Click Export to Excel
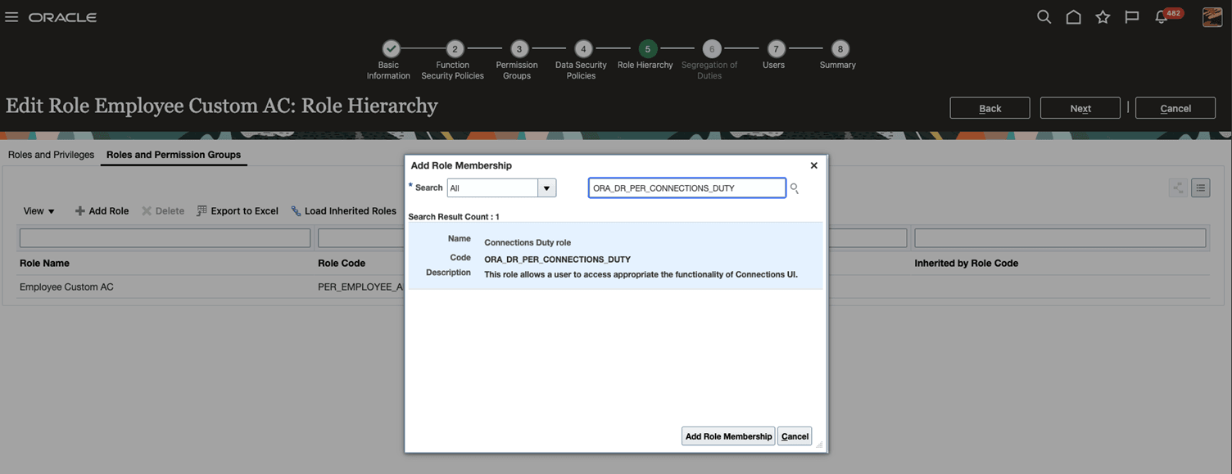The height and width of the screenshot is (474, 1232). coord(238,210)
